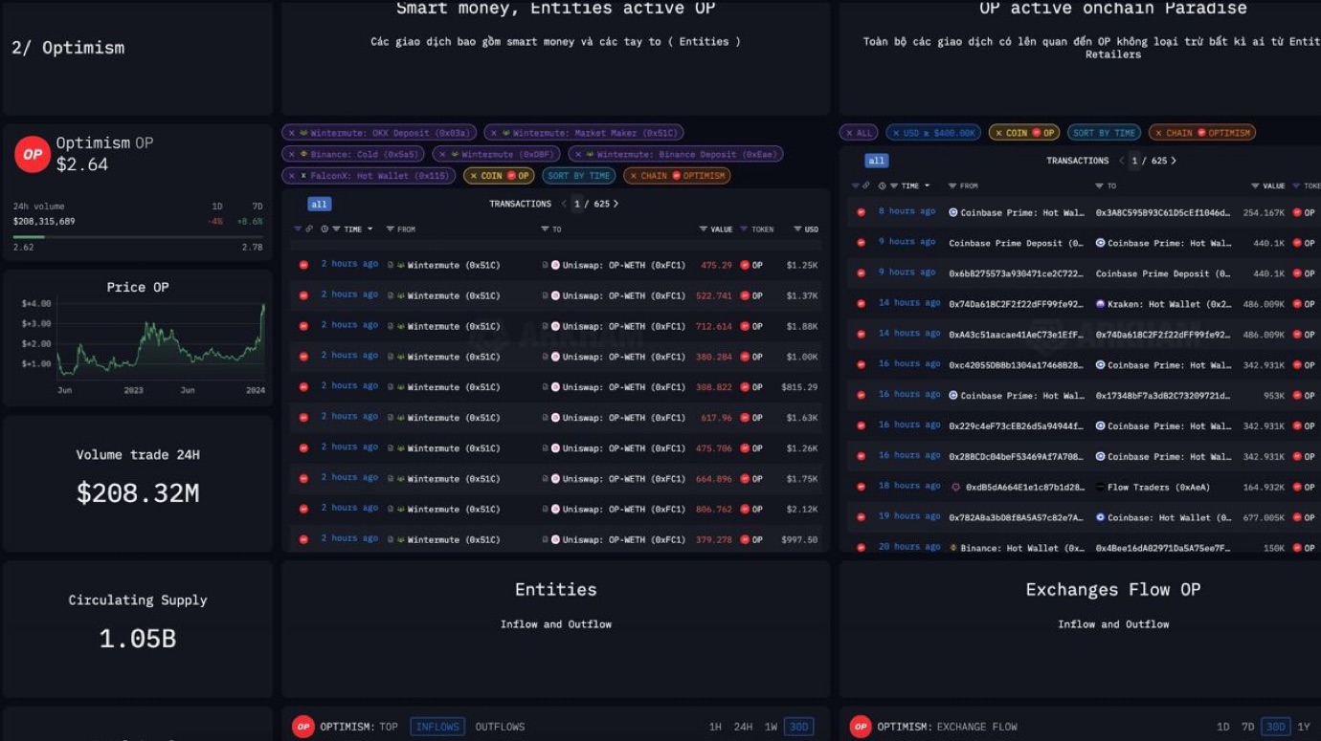Toggle SORT BY TIME in Smart money panel
1321x741 pixels.
coord(578,176)
